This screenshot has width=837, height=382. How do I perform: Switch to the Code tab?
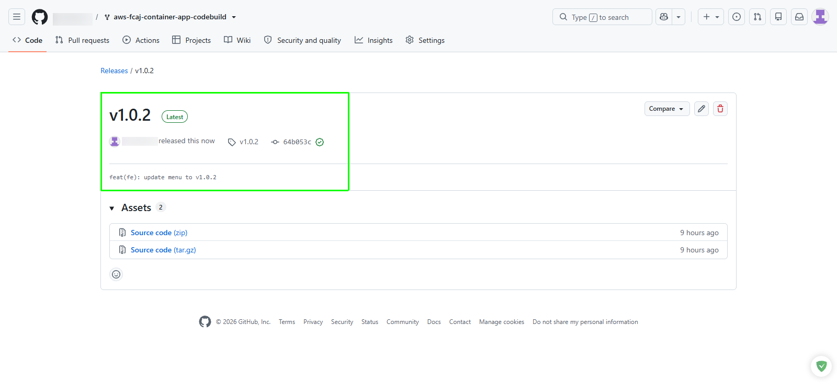28,40
